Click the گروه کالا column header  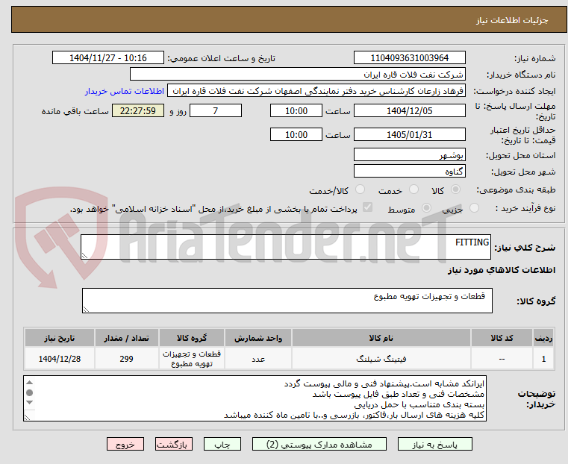coord(192,338)
